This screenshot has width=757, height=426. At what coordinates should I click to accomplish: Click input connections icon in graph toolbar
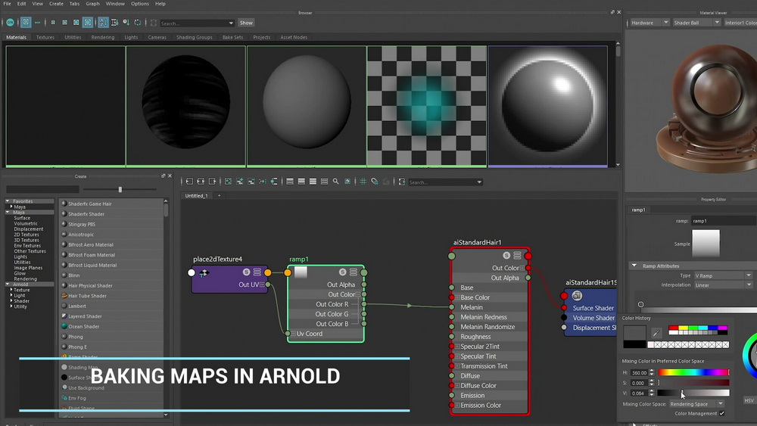[189, 182]
